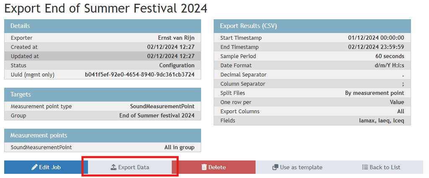
Task: Click the Group value End of Summer festival 2024
Action: (x=157, y=116)
